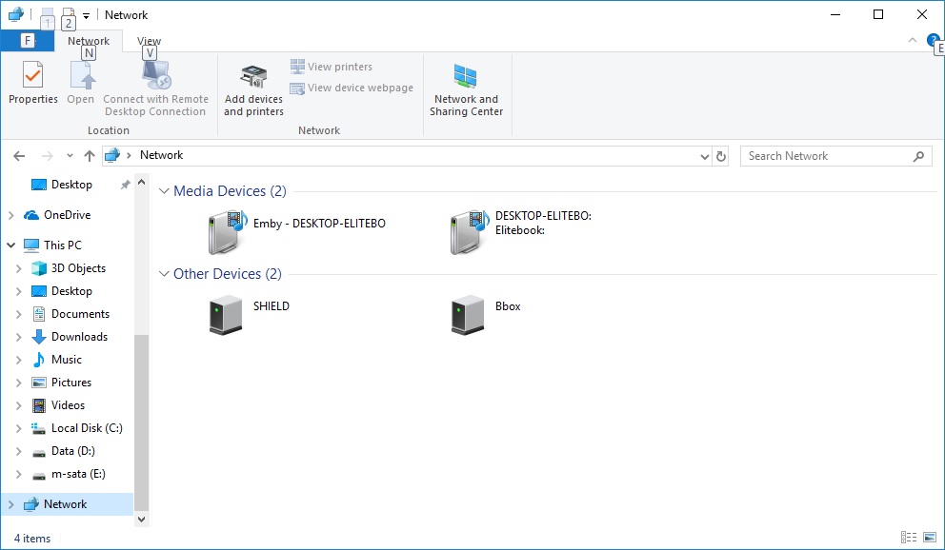Click the refresh button in address bar
Image resolution: width=945 pixels, height=550 pixels.
(x=721, y=156)
